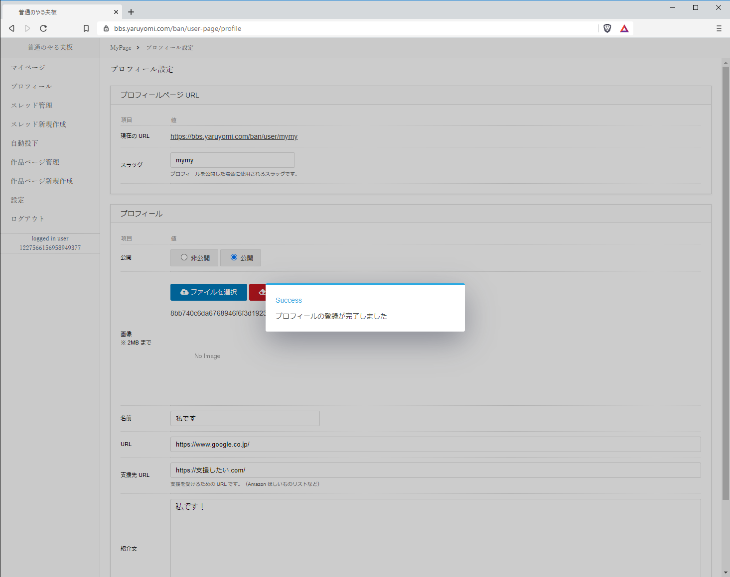
Task: Open the current profile URL link
Action: (x=234, y=136)
